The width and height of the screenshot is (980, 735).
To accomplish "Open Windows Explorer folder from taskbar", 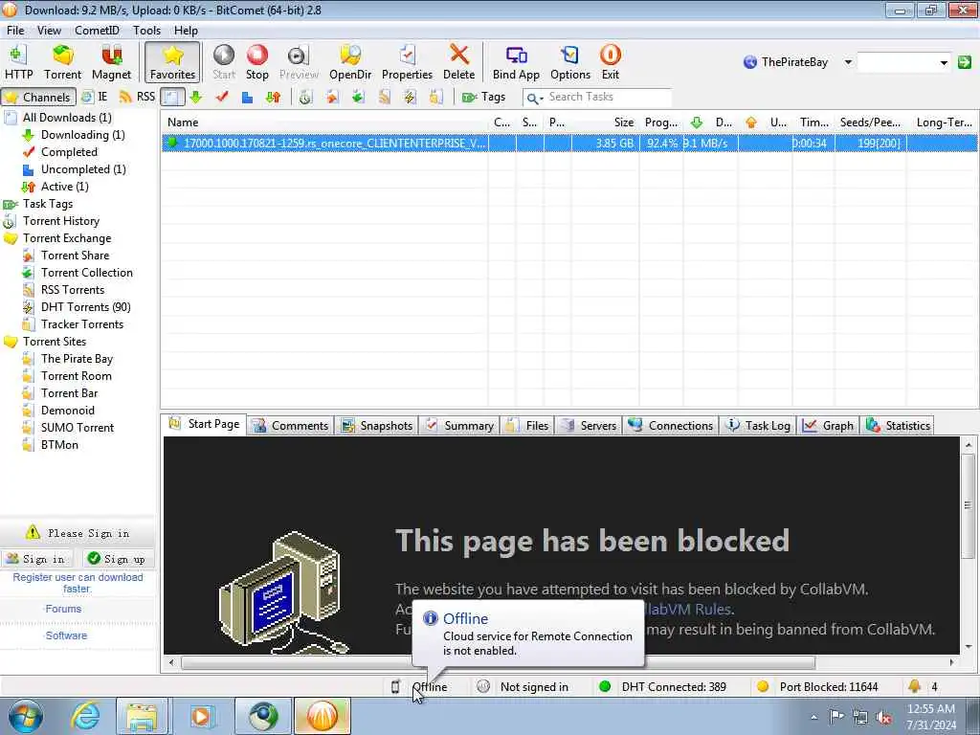I will [142, 716].
